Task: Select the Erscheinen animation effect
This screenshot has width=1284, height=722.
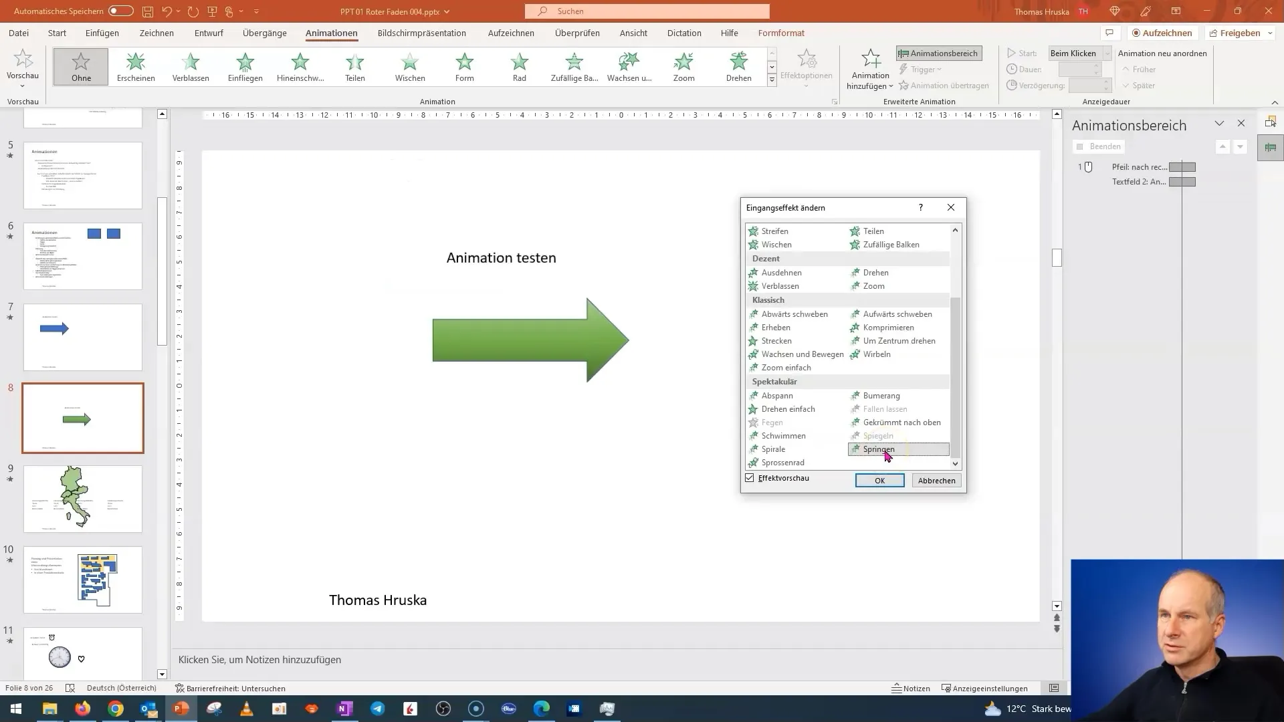Action: click(x=136, y=67)
